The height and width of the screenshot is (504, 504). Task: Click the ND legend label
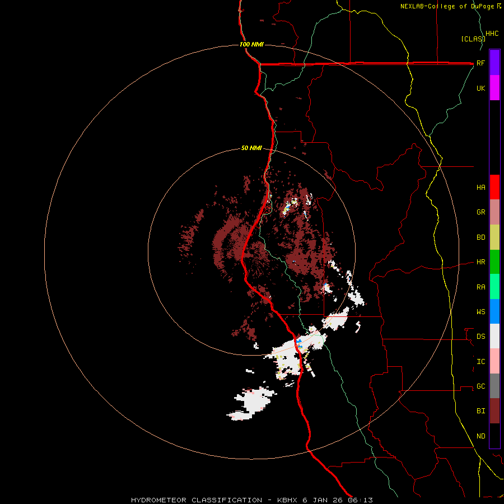(x=480, y=436)
